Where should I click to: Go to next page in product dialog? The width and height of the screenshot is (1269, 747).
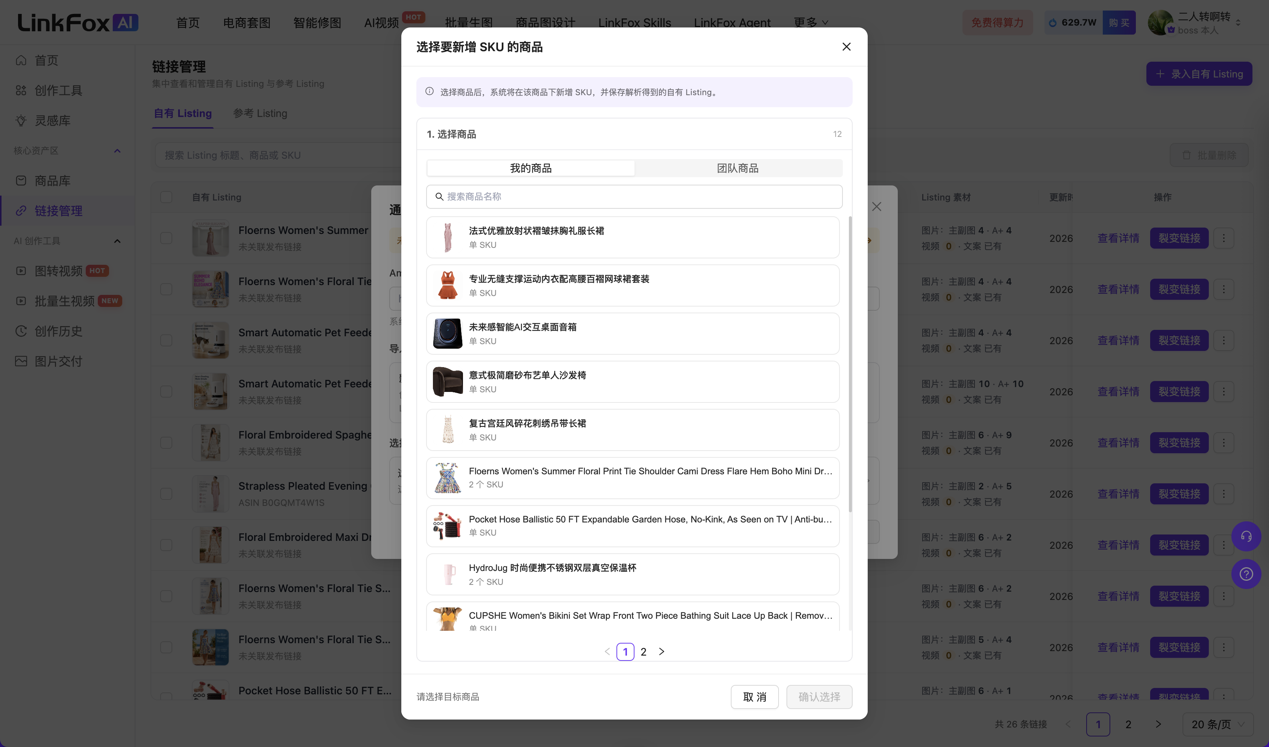662,651
